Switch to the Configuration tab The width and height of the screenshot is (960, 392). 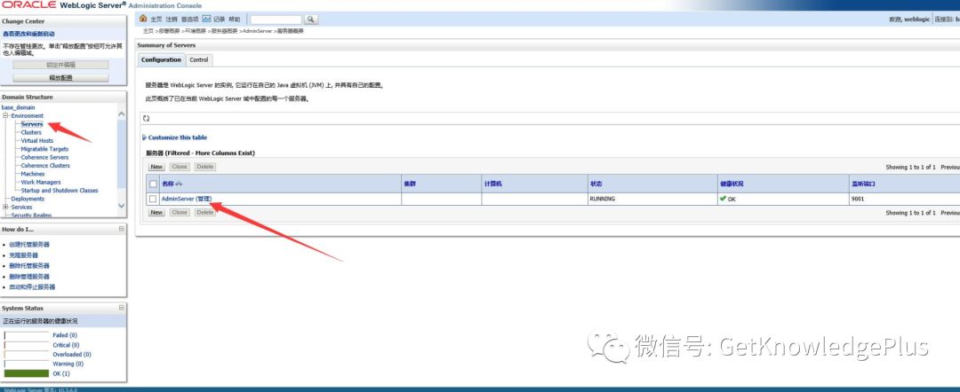(x=161, y=59)
